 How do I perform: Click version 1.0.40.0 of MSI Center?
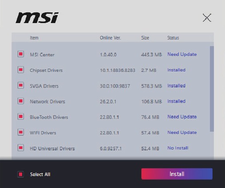coord(108,55)
